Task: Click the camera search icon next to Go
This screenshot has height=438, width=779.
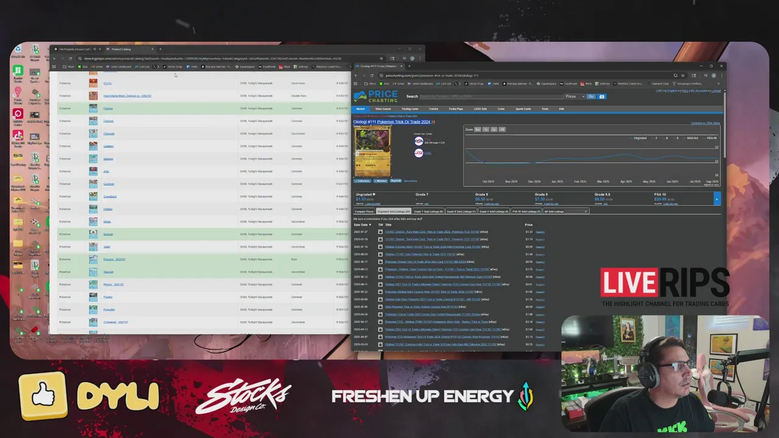Action: coord(601,97)
